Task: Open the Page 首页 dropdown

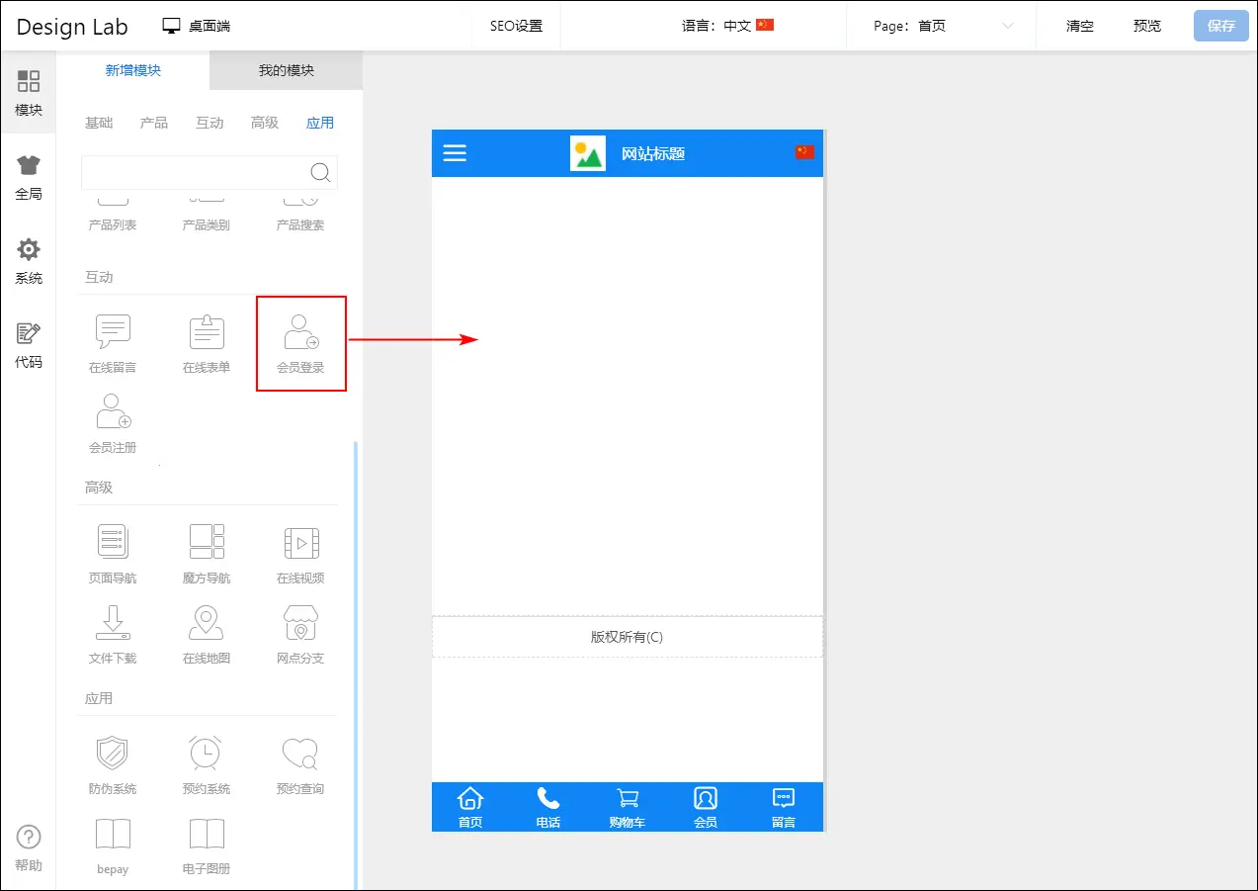Action: (x=942, y=26)
